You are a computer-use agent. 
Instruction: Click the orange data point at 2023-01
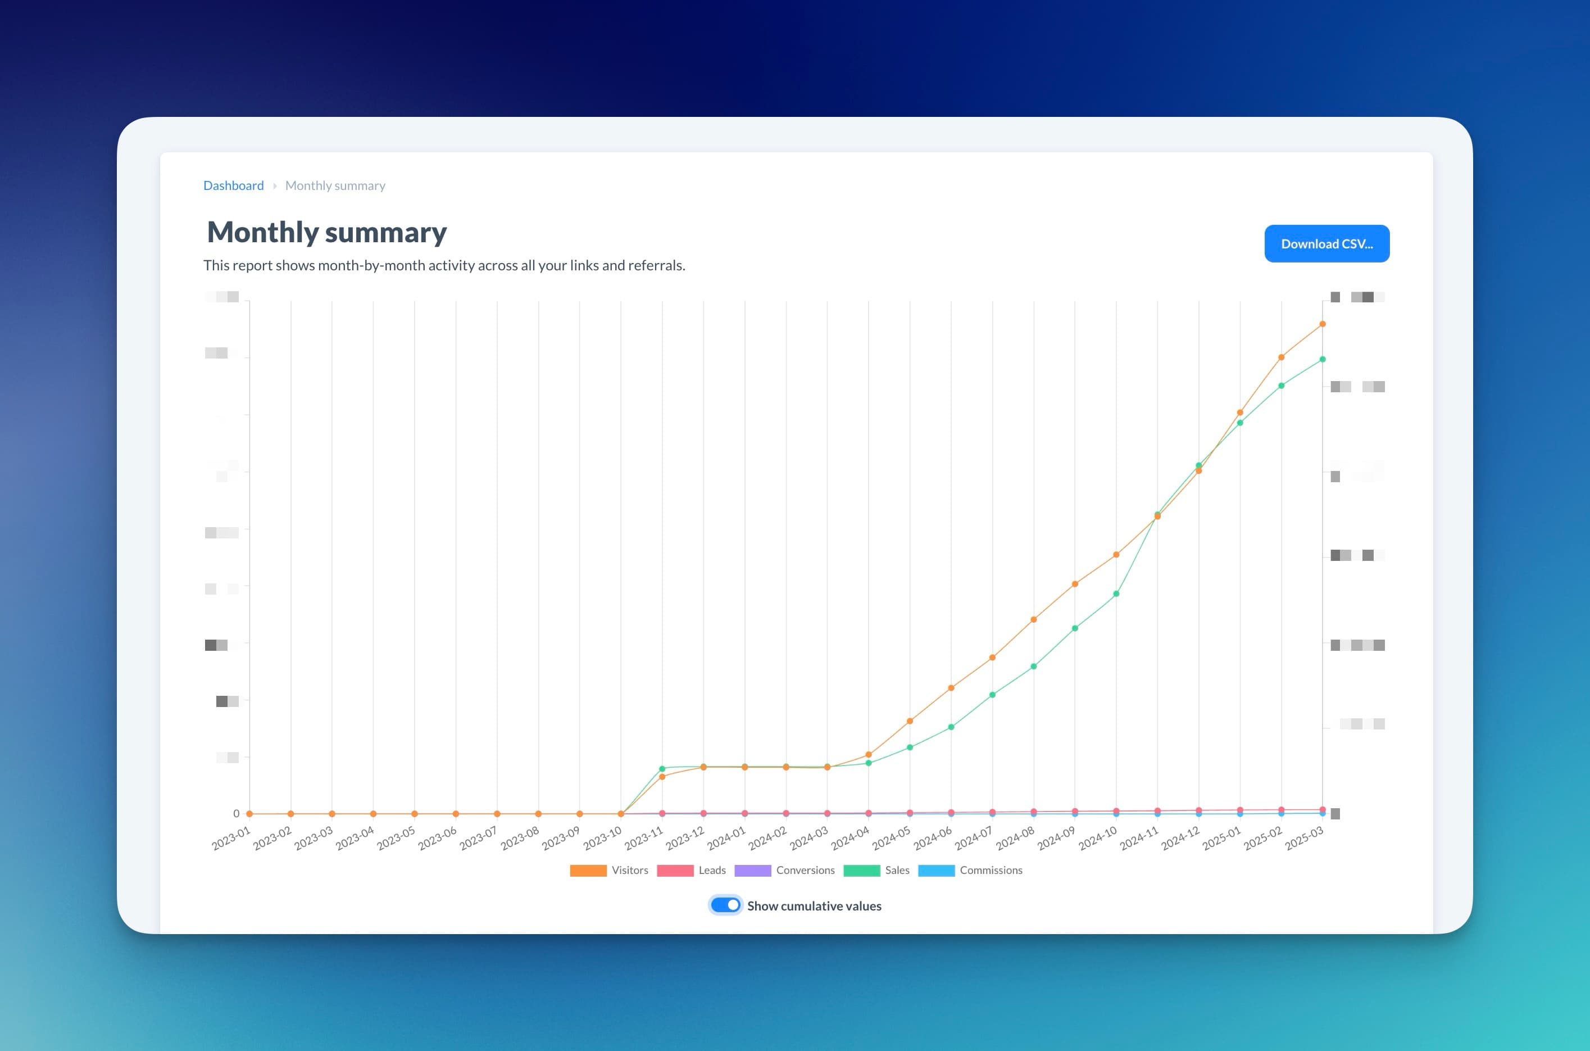[249, 814]
